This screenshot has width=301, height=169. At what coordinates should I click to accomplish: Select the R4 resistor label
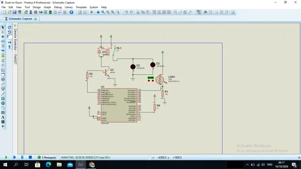(158, 106)
